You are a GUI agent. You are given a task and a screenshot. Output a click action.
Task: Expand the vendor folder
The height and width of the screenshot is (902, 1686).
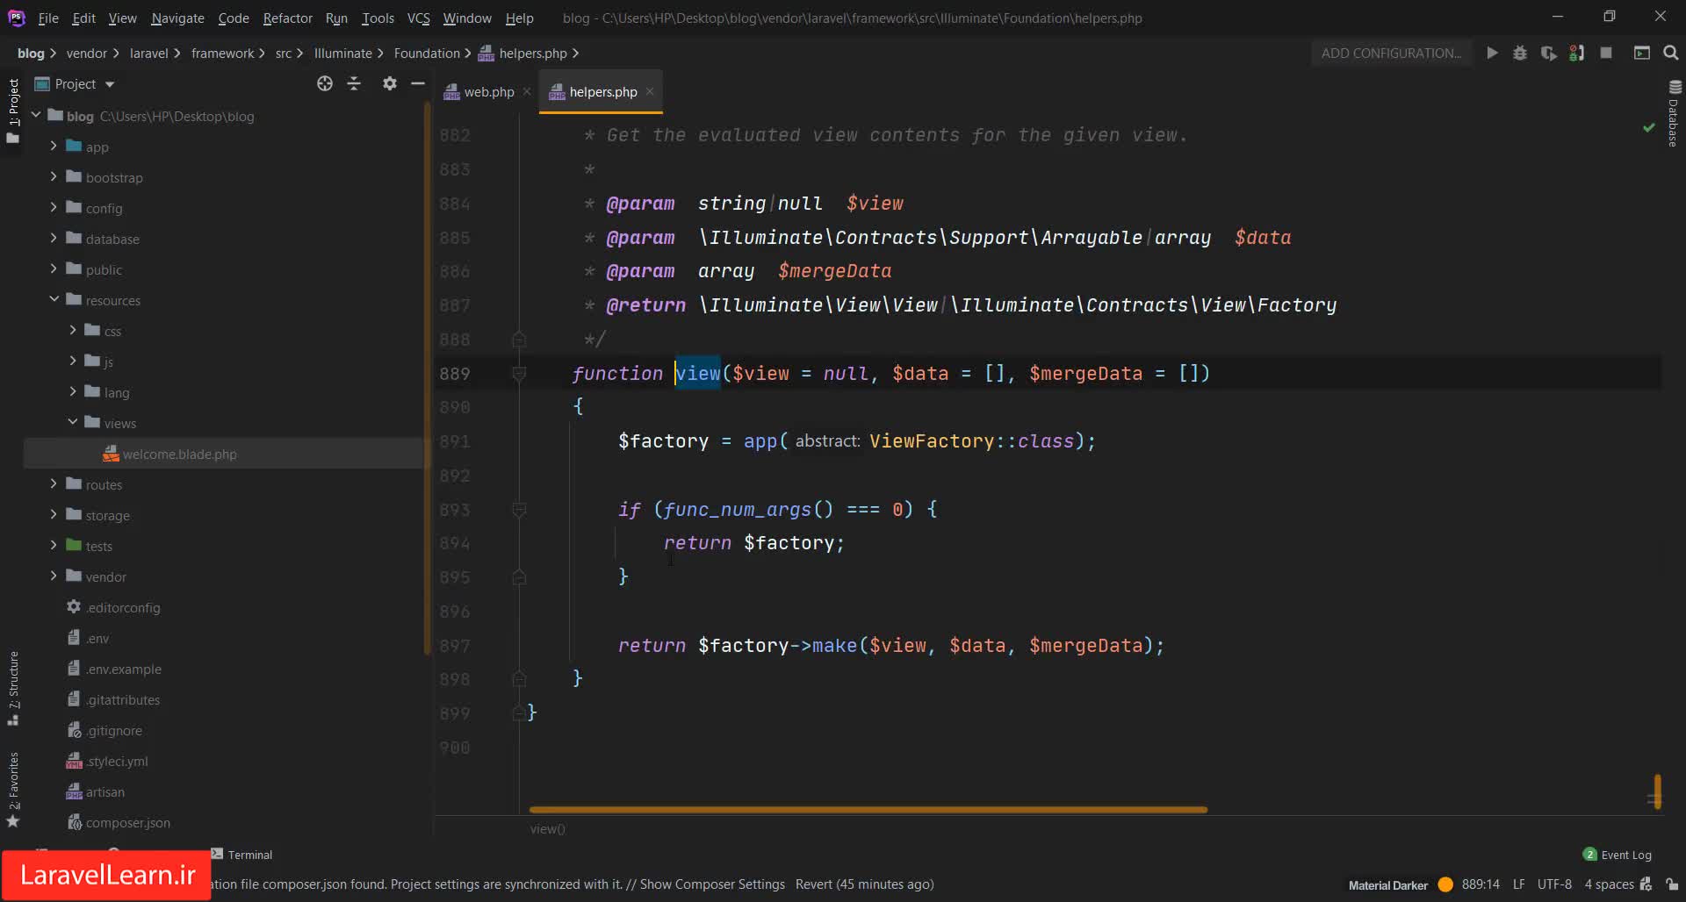(54, 576)
